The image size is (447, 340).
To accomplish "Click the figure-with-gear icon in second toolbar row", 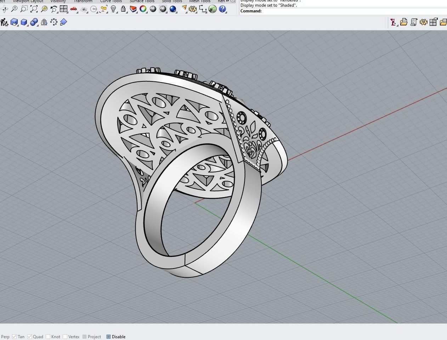I will coord(4,22).
